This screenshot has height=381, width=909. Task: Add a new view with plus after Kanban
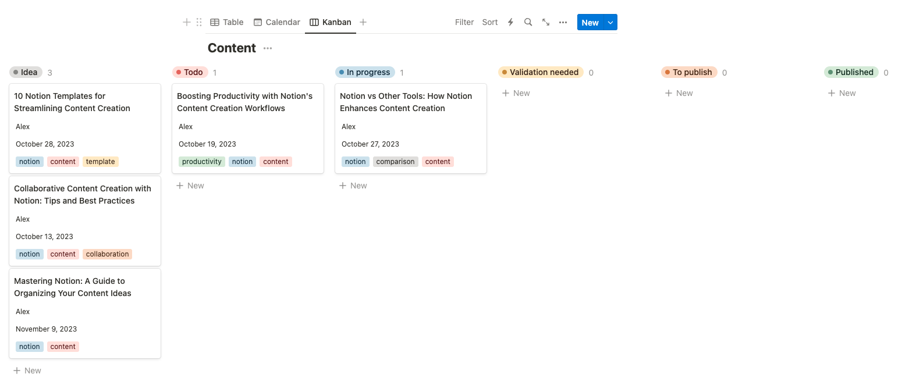[x=363, y=22]
